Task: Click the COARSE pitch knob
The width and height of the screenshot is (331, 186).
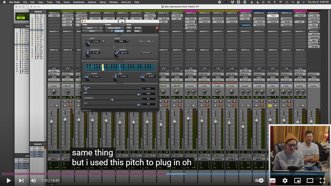Action: (x=87, y=77)
